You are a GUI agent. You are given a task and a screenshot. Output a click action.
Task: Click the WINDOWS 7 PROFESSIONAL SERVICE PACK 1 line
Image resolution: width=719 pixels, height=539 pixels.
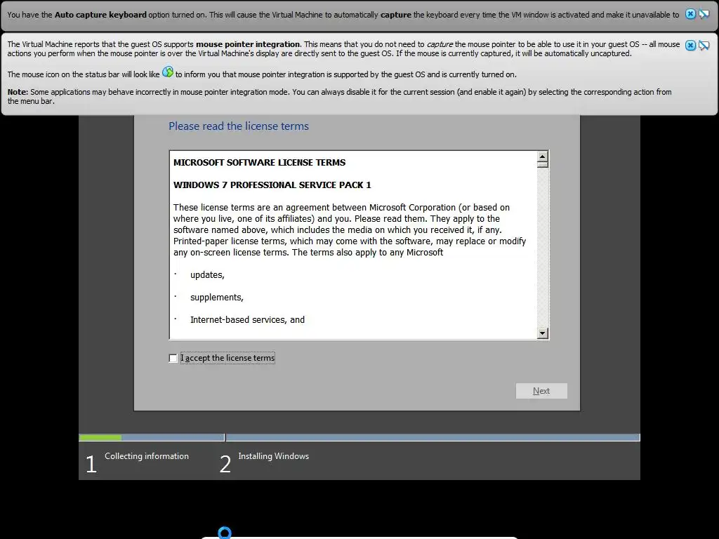[272, 185]
